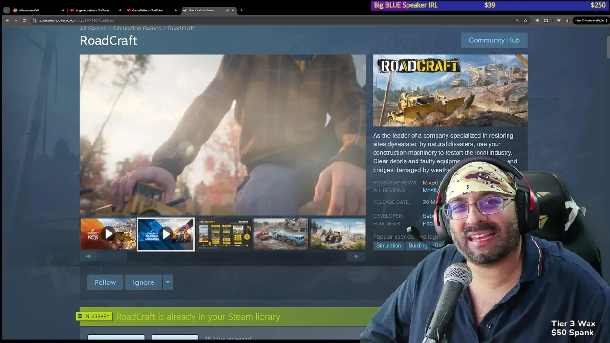Select the roadmap infographic screenshot thumbnail
Screen dimensions: 610x343
[x=224, y=234]
